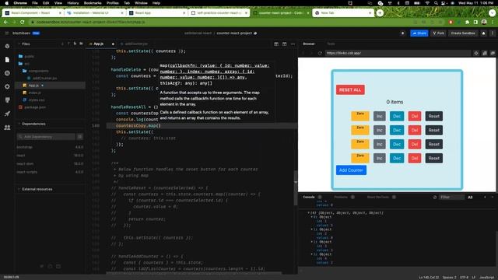Click the first yellow Zero badge
The width and height of the screenshot is (498, 280).
click(x=360, y=116)
